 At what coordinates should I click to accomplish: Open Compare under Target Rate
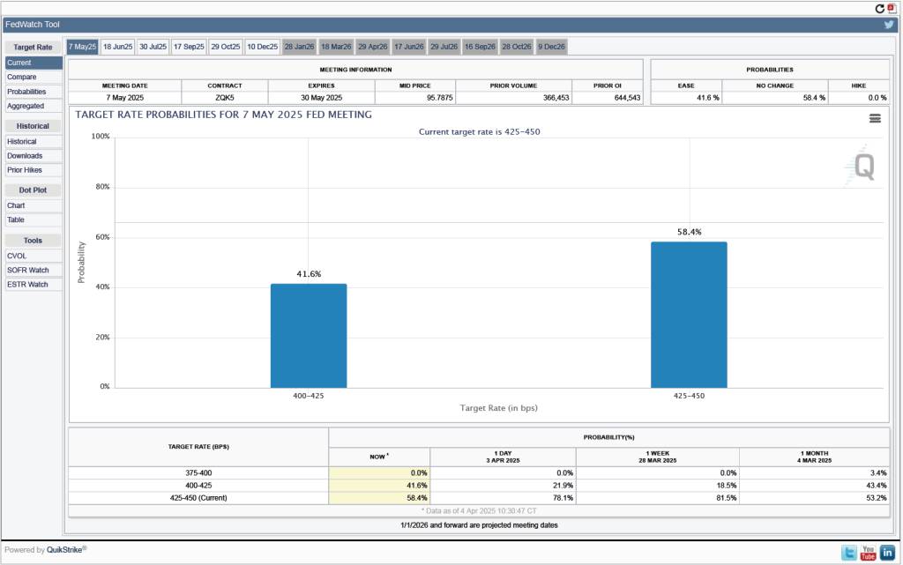pyautogui.click(x=22, y=78)
